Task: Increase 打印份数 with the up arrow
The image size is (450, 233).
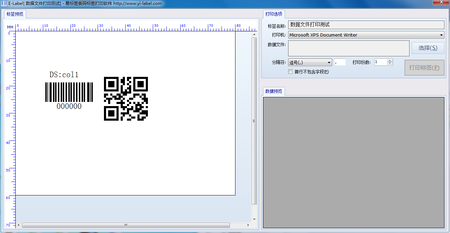Action: click(x=390, y=61)
